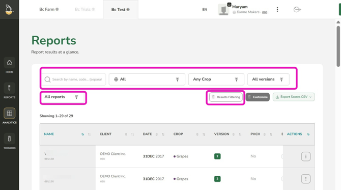Screen dimensions: 341x190
Task: Open the three-dot menu beside Maryam's profile
Action: (277, 9)
